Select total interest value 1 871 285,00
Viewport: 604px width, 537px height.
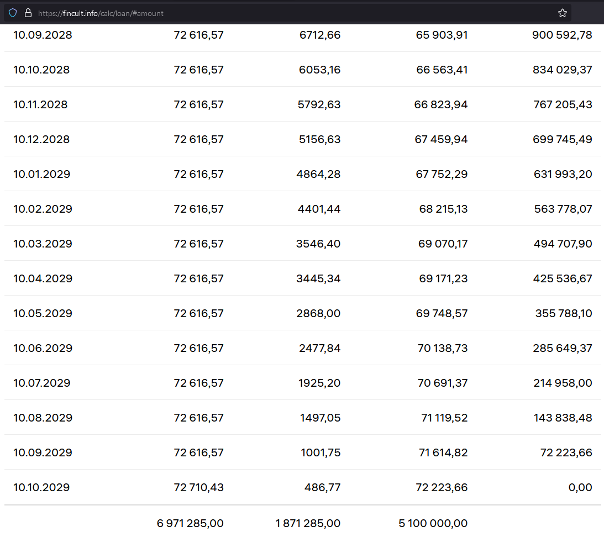tap(308, 523)
